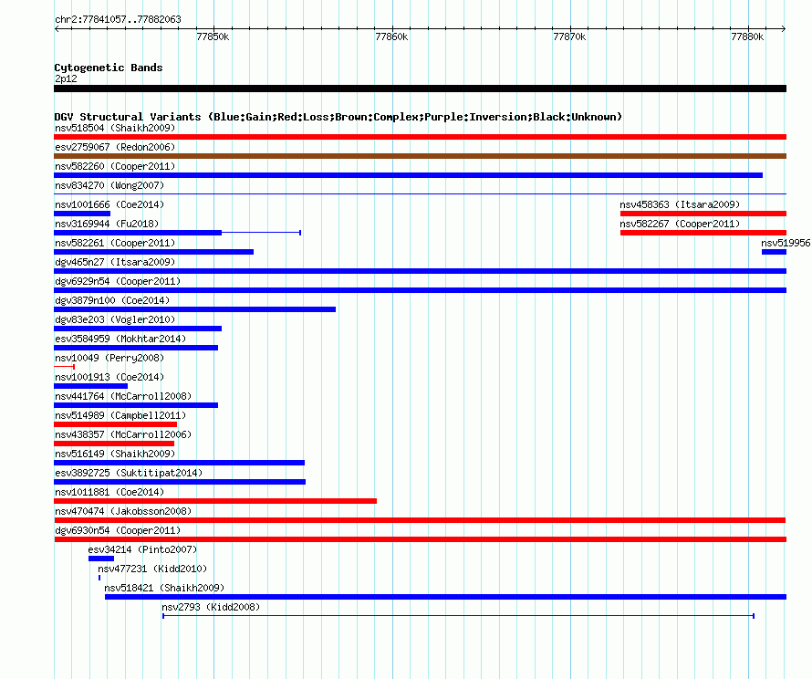Select nsv3169944 (Fu2018) variant label

coord(107,224)
